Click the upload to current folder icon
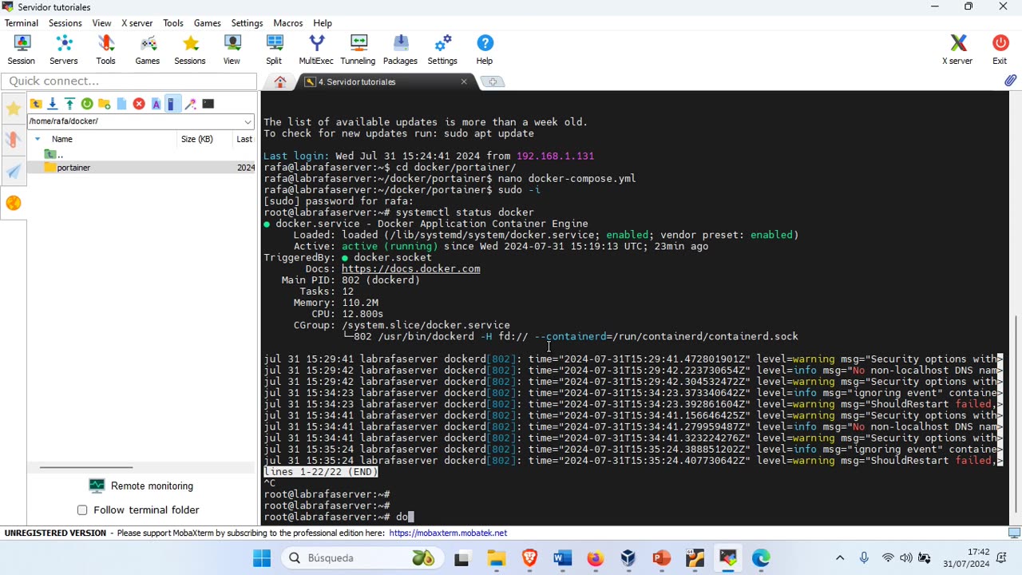The height and width of the screenshot is (575, 1022). [69, 104]
